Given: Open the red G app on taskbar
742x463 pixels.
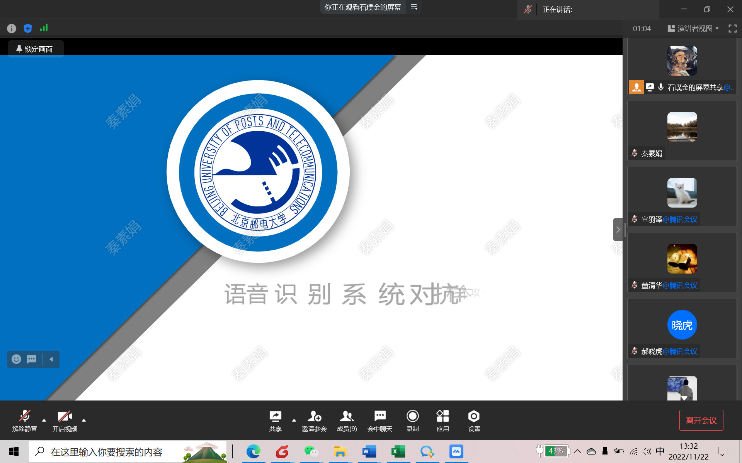Looking at the screenshot, I should point(283,451).
